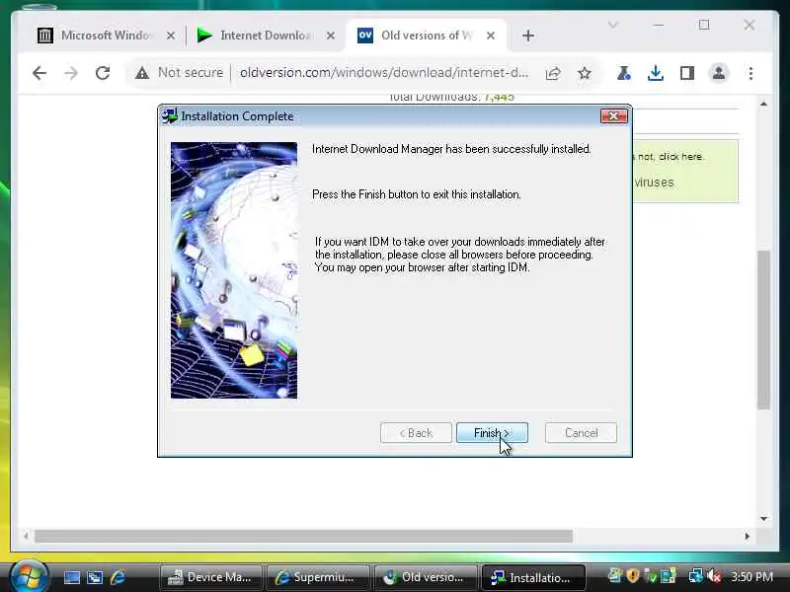Close the Microsoft Windows tab
This screenshot has width=790, height=592.
pos(171,36)
